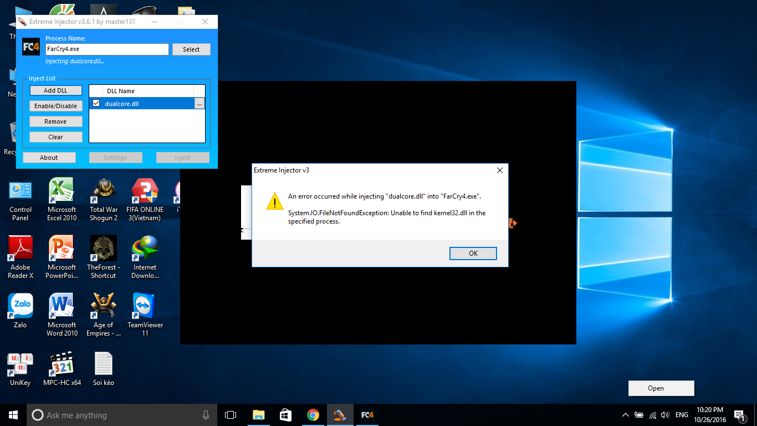This screenshot has height=426, width=757.
Task: Click the DLL Name column header
Action: point(148,91)
